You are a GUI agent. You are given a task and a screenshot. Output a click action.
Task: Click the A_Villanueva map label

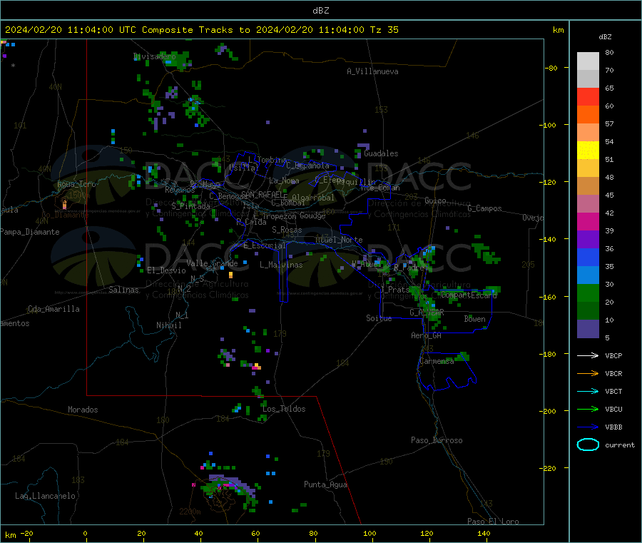click(372, 71)
